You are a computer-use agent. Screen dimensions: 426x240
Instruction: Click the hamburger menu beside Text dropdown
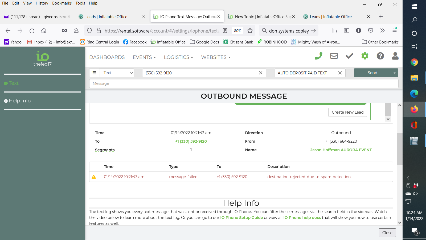pos(94,73)
